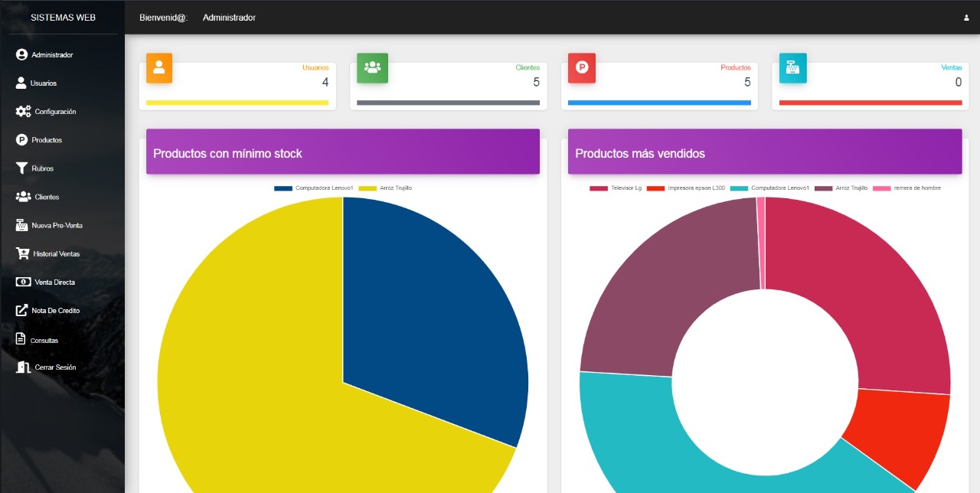Click the SISTEMAS WEB brand title
Image resolution: width=980 pixels, height=493 pixels.
pyautogui.click(x=63, y=18)
